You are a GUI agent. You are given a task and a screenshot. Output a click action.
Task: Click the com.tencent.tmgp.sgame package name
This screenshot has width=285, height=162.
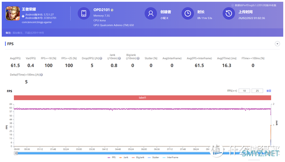tap(37, 22)
